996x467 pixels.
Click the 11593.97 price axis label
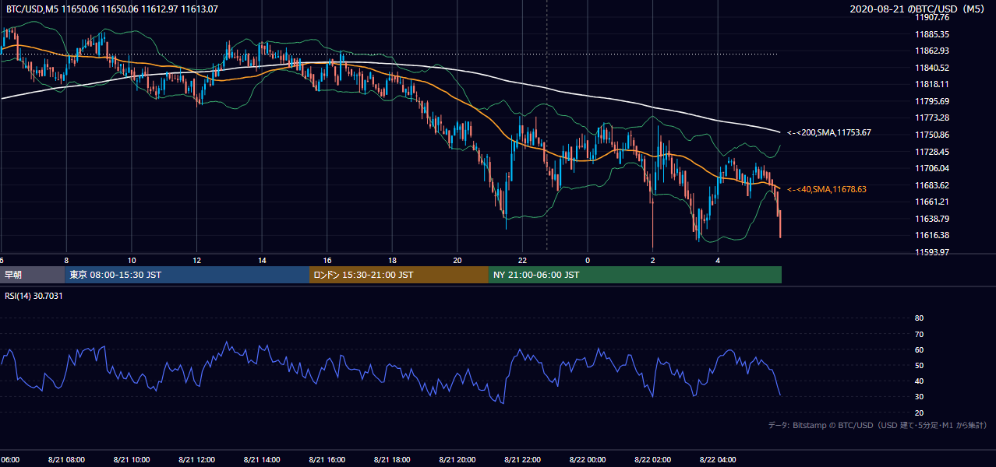931,252
